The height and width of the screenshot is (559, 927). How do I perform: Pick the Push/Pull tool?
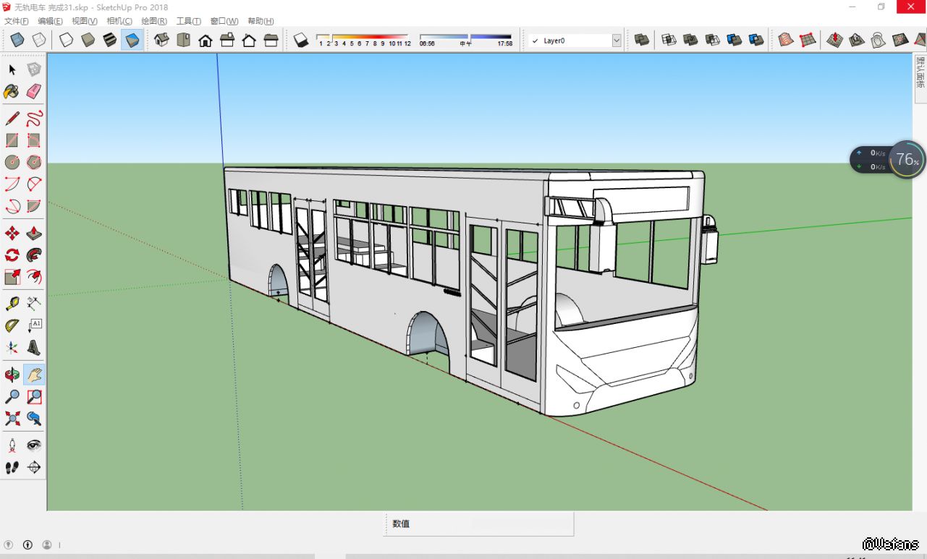[34, 233]
